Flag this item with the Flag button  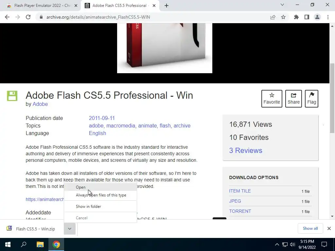pyautogui.click(x=311, y=99)
